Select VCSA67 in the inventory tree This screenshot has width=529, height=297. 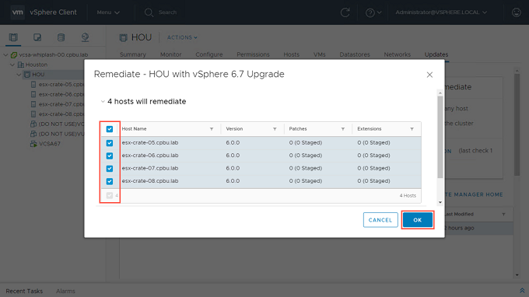coord(50,144)
